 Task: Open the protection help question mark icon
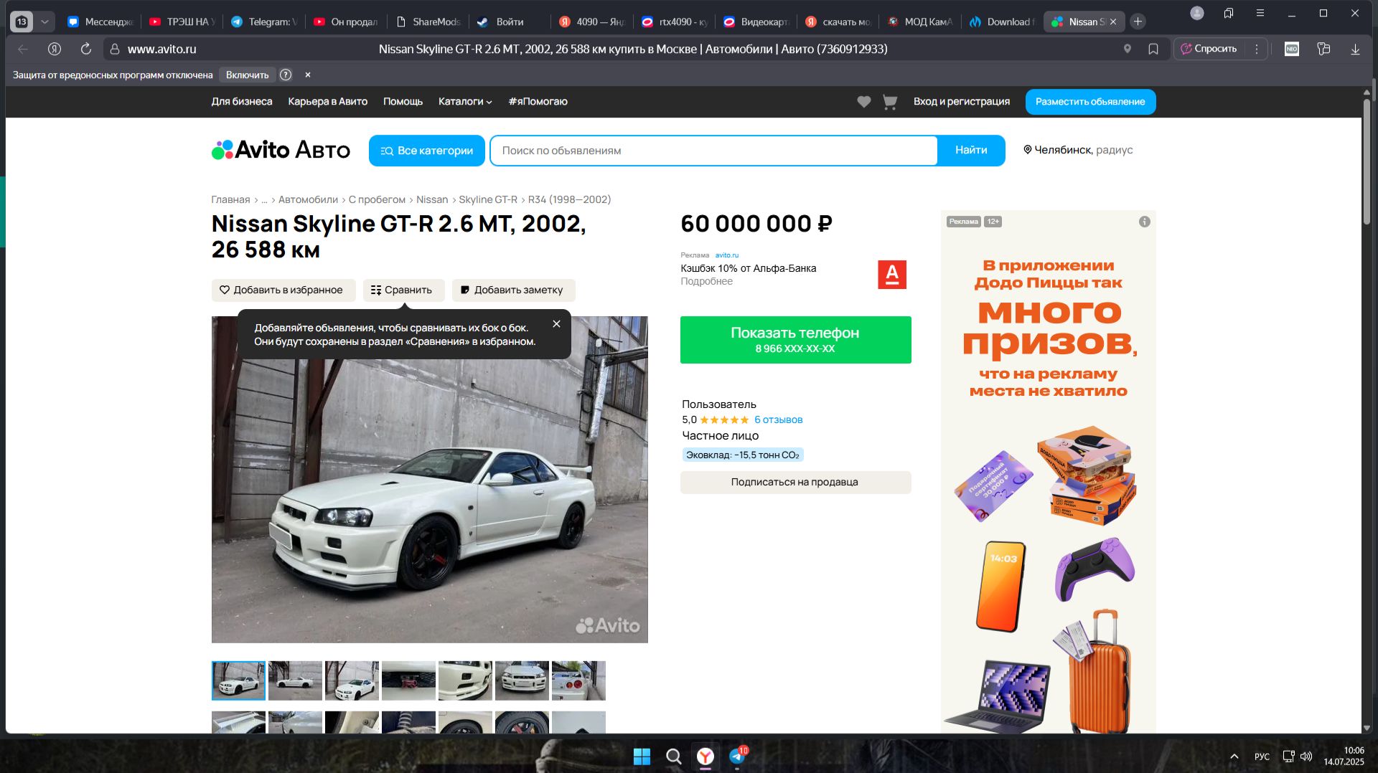286,75
